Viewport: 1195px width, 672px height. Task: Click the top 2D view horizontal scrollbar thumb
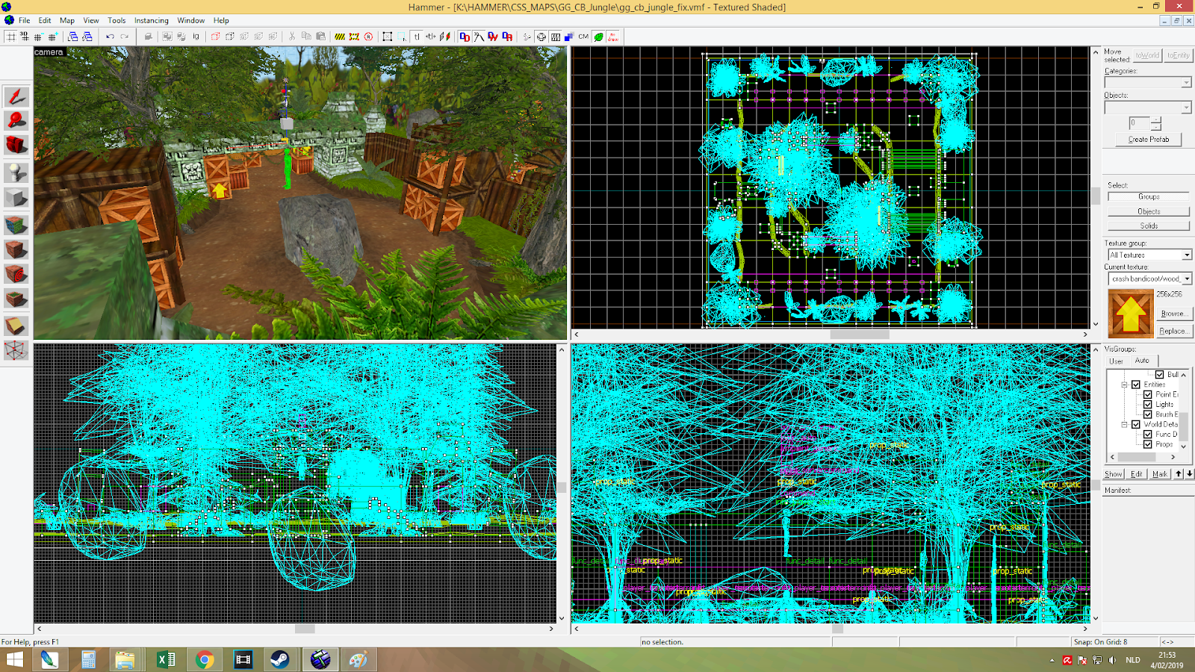pyautogui.click(x=860, y=335)
